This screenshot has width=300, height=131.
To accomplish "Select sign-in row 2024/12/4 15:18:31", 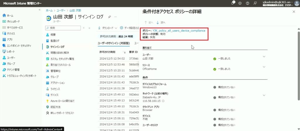I will [x=112, y=112].
